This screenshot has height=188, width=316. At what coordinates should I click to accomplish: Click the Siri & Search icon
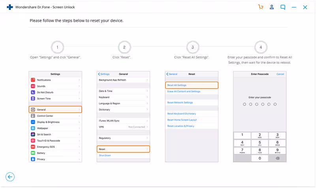(33, 134)
